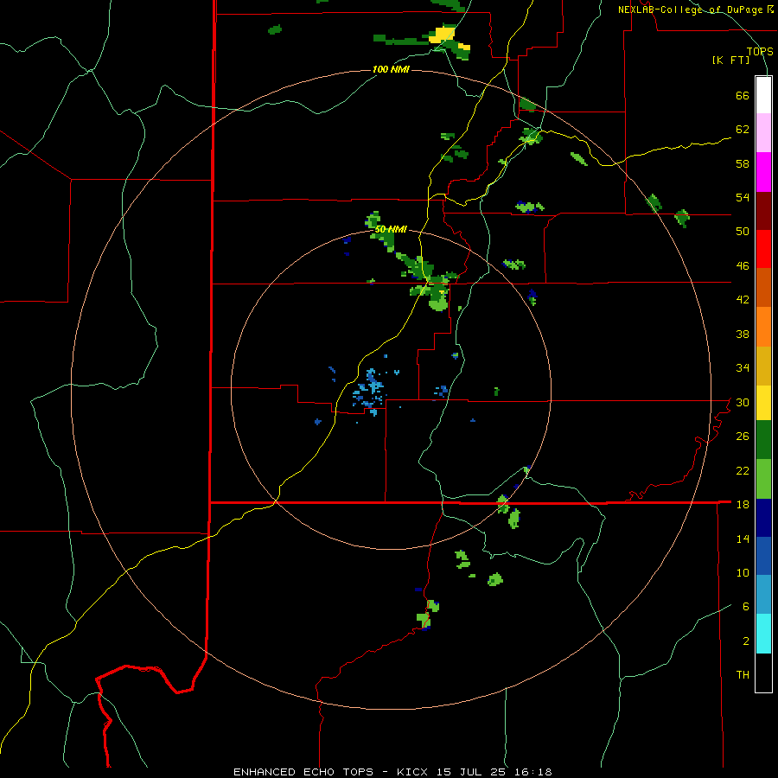The width and height of the screenshot is (778, 778).
Task: Pick the dark green legend swatch
Action: [763, 440]
